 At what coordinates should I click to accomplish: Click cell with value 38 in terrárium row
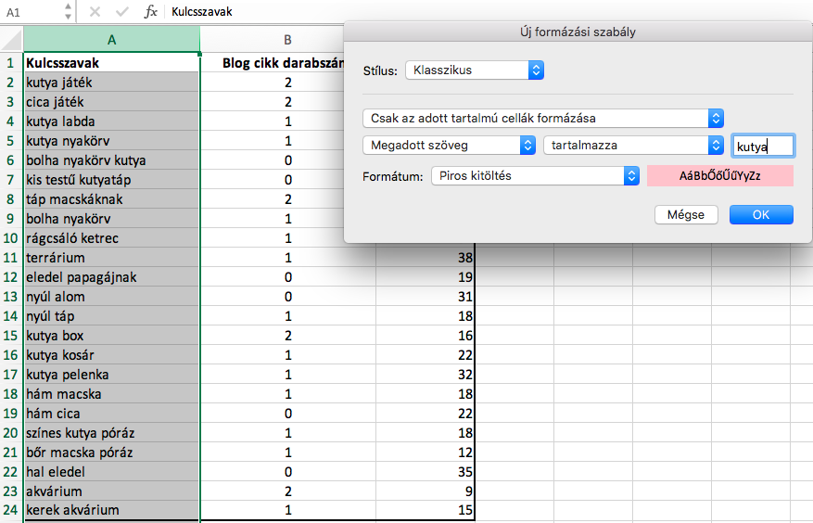(426, 258)
